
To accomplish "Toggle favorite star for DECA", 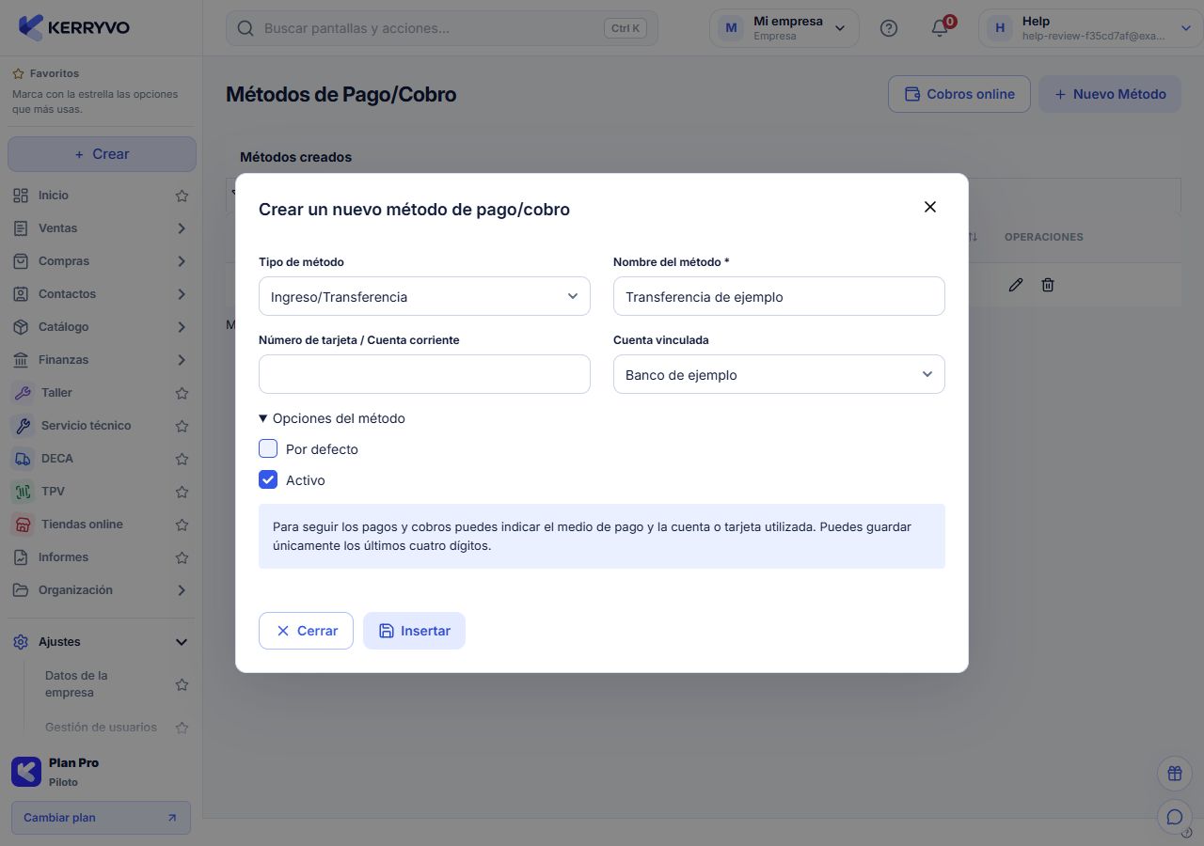I will pyautogui.click(x=182, y=459).
